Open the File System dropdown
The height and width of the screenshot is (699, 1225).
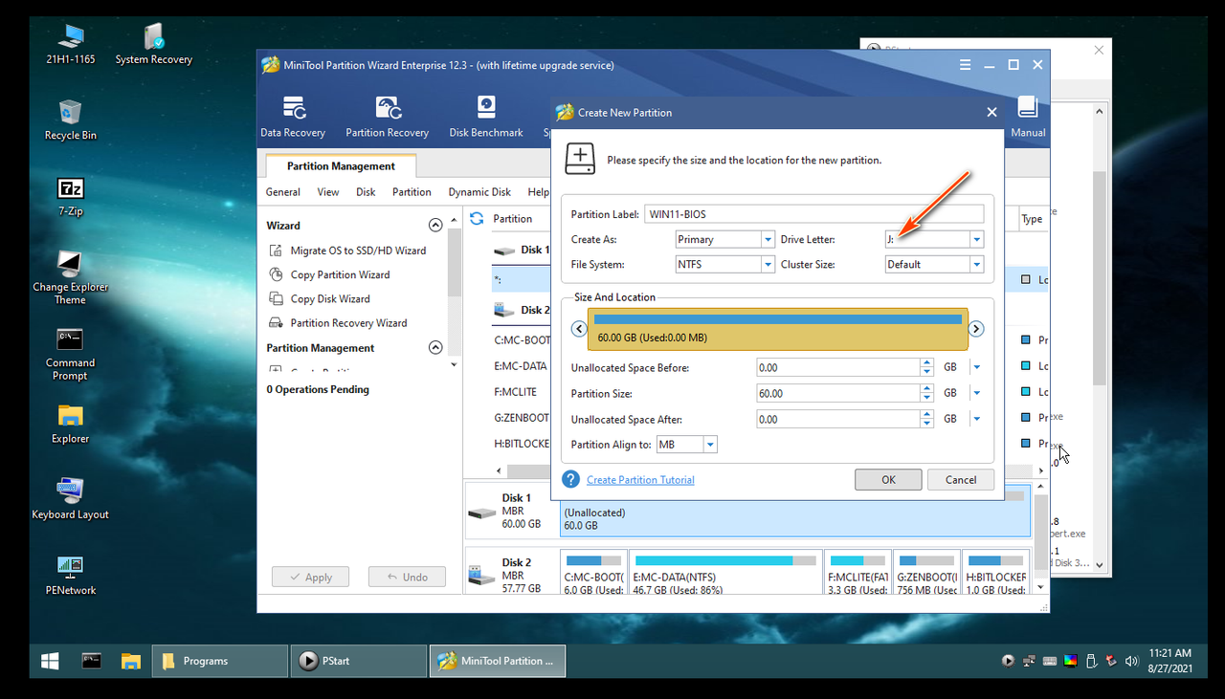tap(768, 265)
